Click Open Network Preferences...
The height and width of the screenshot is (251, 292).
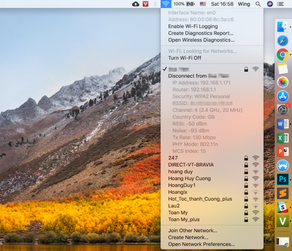click(201, 244)
